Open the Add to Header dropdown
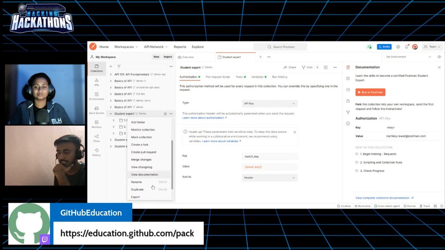Viewport: 445px width, 250px height. tap(269, 178)
